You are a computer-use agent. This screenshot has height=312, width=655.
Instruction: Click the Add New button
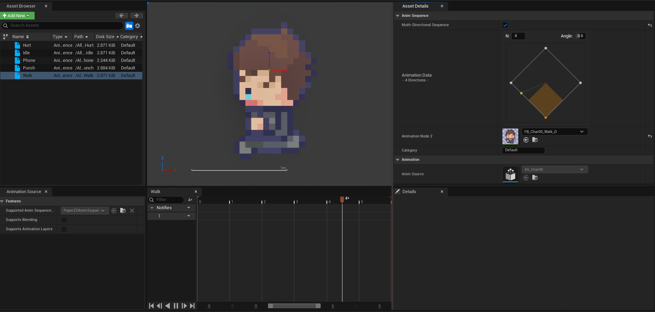[17, 15]
